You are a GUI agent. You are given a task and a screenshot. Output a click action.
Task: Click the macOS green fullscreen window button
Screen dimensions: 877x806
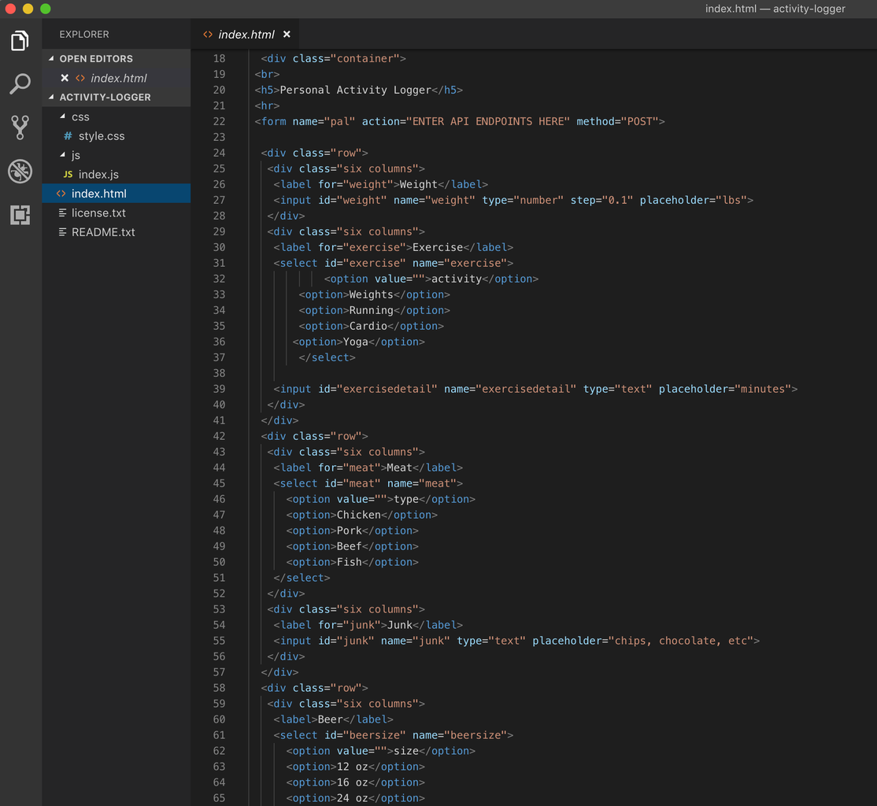45,9
